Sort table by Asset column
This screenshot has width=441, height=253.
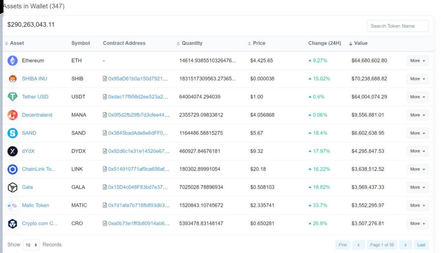pos(14,43)
